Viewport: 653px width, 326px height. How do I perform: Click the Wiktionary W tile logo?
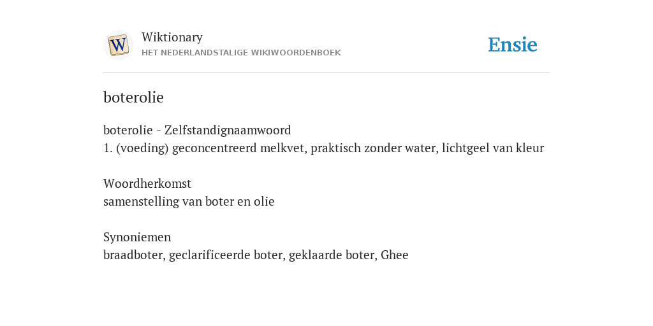pyautogui.click(x=119, y=45)
